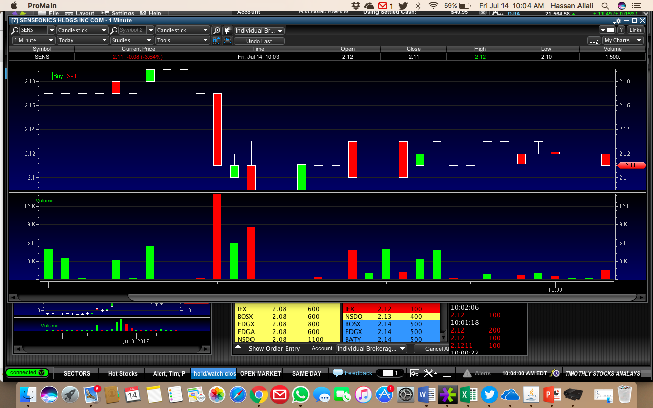Open the ProMain application menu
653x408 pixels.
tap(42, 6)
